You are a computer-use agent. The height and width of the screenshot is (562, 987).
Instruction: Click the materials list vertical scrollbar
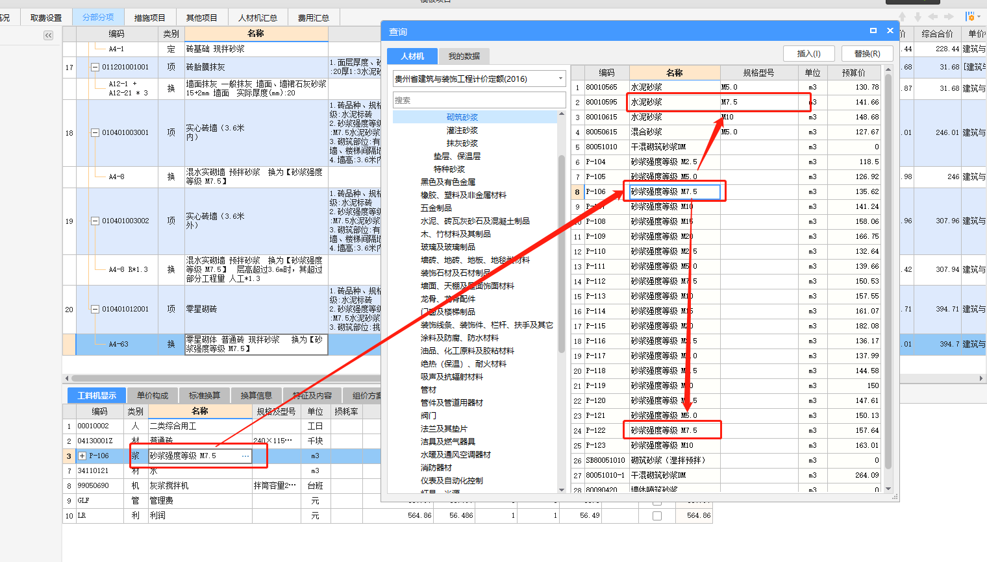888,271
